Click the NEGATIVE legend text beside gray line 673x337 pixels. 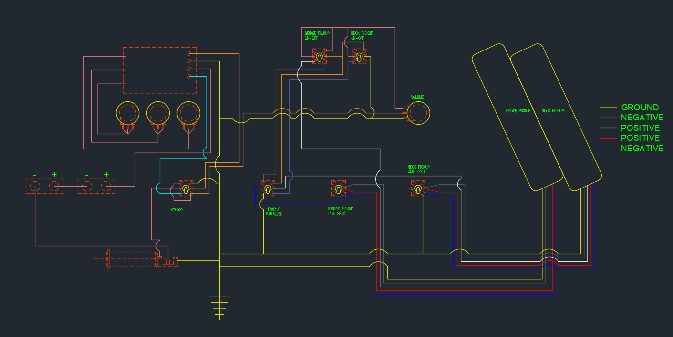[x=642, y=118]
